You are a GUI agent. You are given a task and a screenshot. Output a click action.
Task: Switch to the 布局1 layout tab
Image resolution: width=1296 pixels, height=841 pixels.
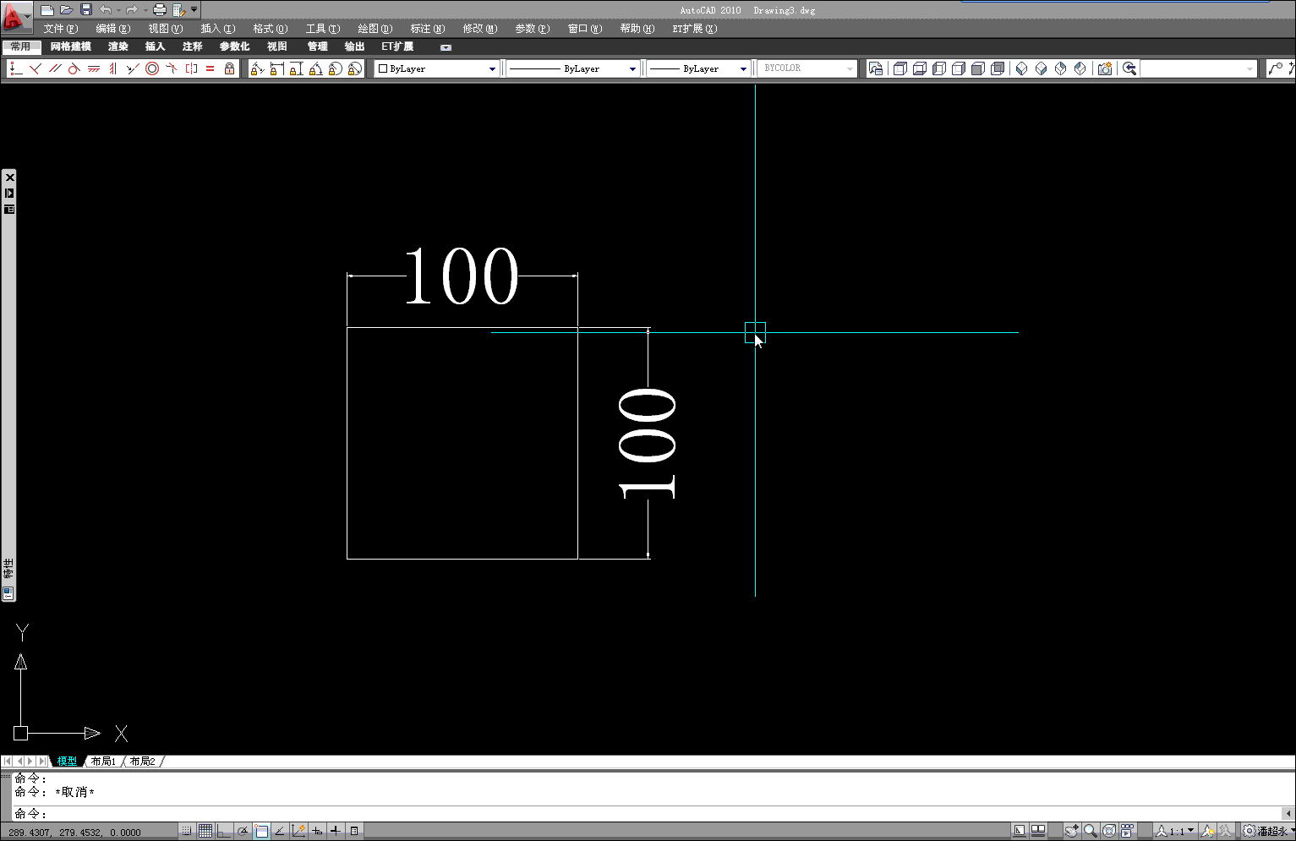click(x=104, y=762)
